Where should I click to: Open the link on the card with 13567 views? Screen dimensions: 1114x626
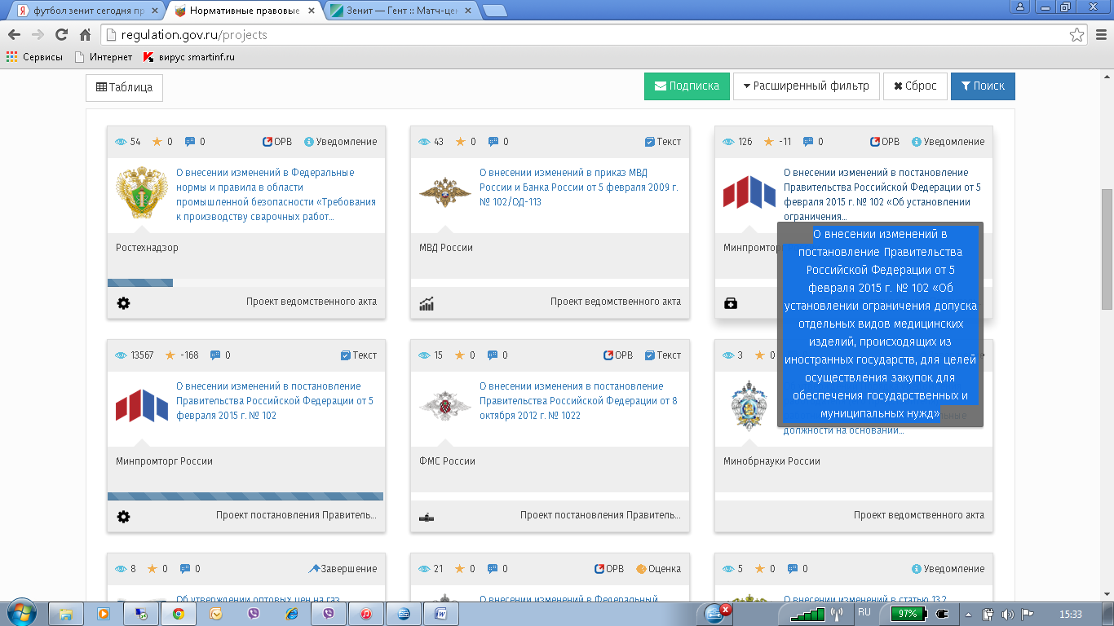coord(275,401)
